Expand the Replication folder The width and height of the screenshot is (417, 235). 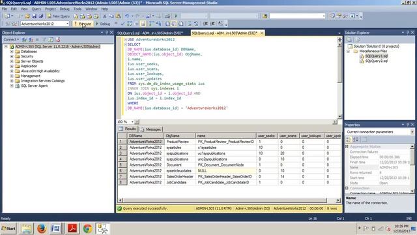click(12, 67)
